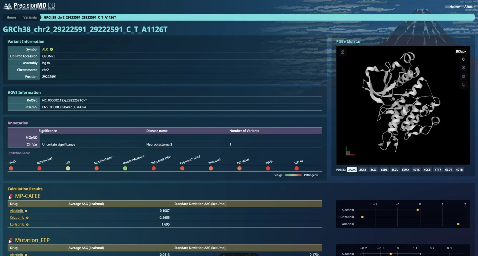Open Molstar screenshot/target icon

click(463, 68)
